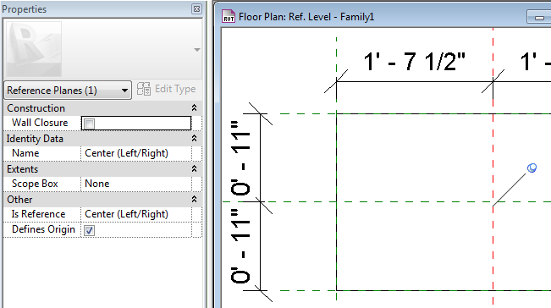Open the Scope Box value None
Screen dimensions: 551x308
[x=136, y=184]
